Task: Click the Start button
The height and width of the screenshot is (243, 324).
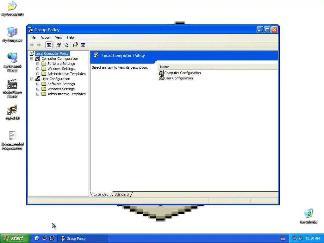Action: (x=15, y=239)
